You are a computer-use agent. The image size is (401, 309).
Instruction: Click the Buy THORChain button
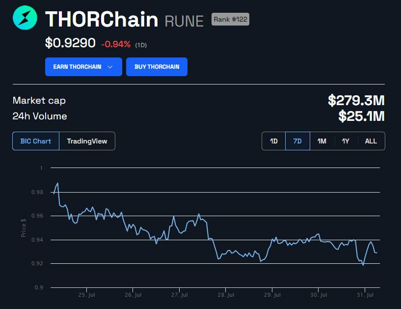pos(157,67)
